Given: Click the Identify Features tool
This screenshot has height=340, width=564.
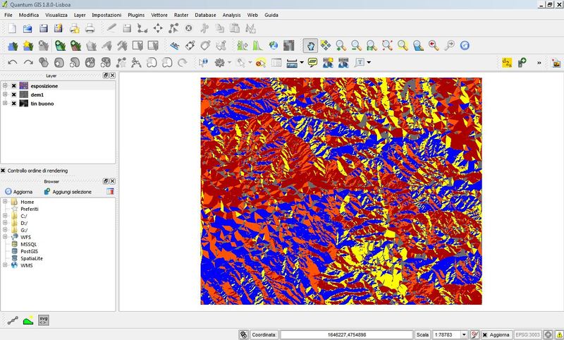Looking at the screenshot, I should click(x=204, y=63).
